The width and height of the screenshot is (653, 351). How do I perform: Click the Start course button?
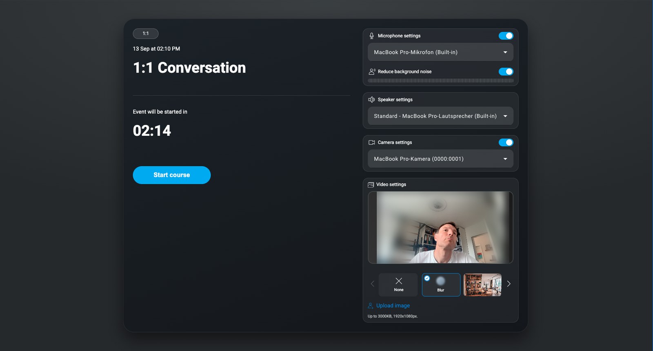pos(172,175)
